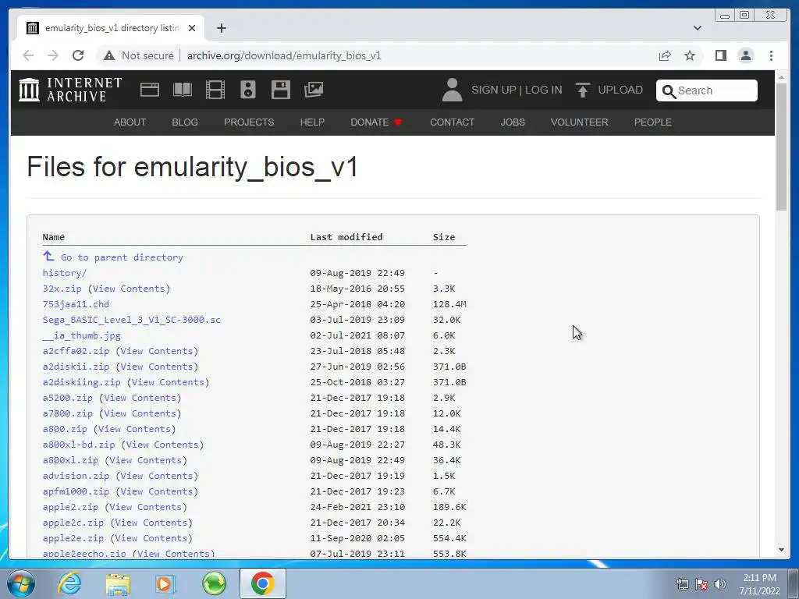Open Sega_BASIC_Level_3_V1_SC-3000.sc link
Viewport: 799px width, 599px height.
(131, 320)
